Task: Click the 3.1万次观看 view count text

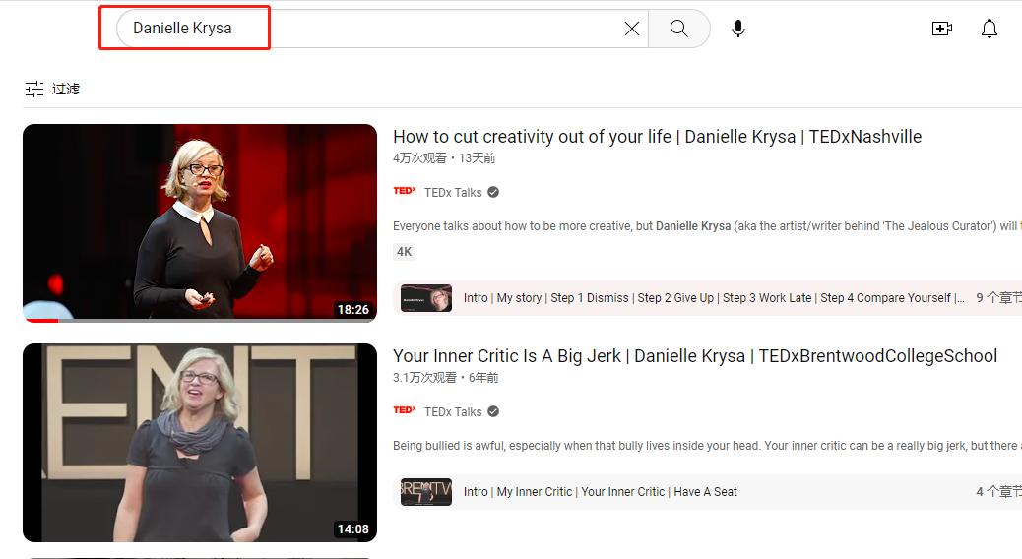Action: point(424,378)
